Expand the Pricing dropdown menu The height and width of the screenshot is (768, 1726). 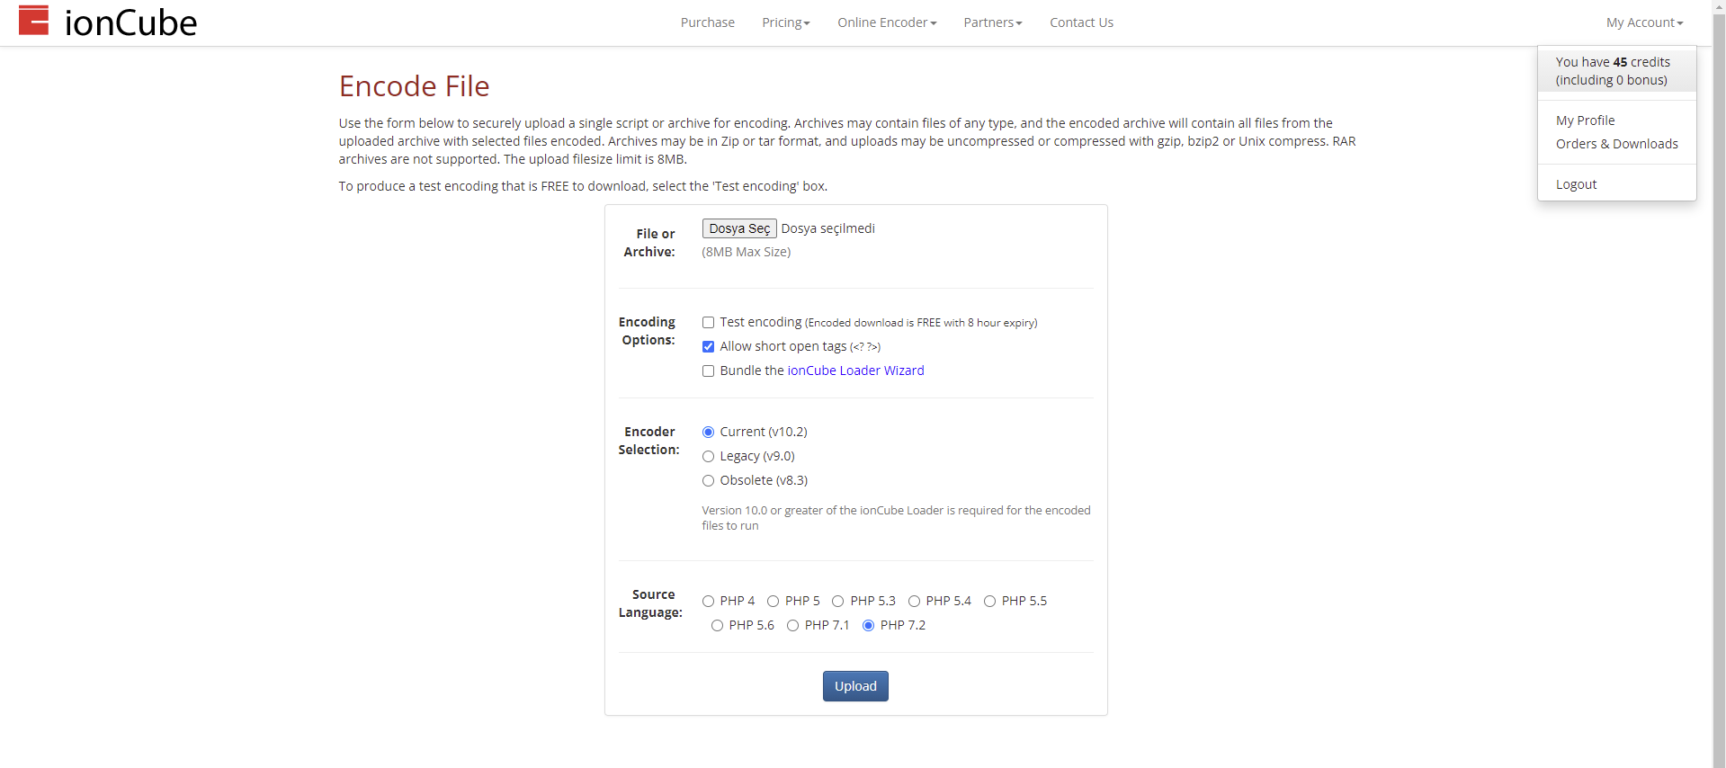tap(786, 22)
